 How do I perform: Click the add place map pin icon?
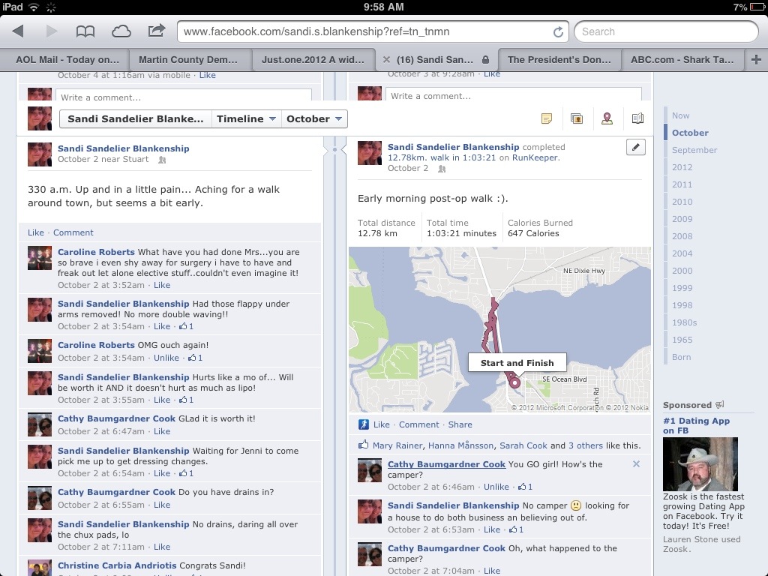(607, 118)
